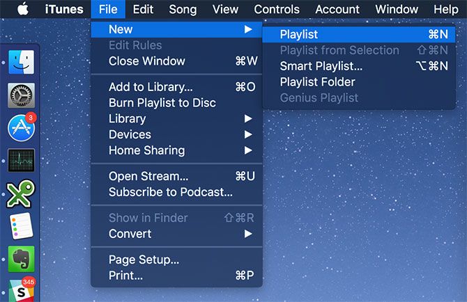This screenshot has width=467, height=302.
Task: Open the App Store Dock icon
Action: 21,128
